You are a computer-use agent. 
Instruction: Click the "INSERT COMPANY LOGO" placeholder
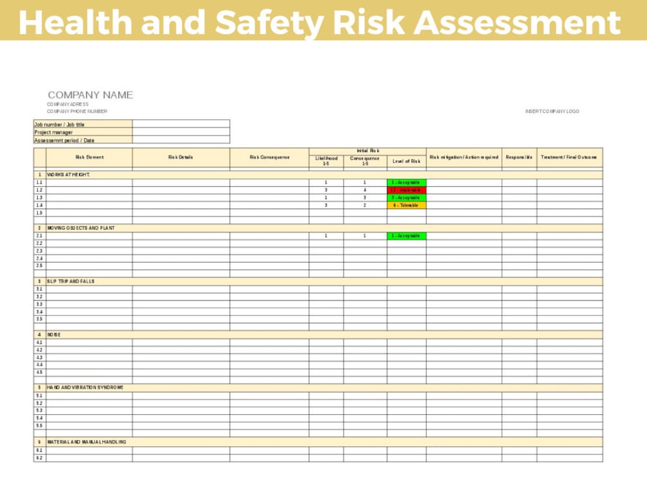coord(553,111)
